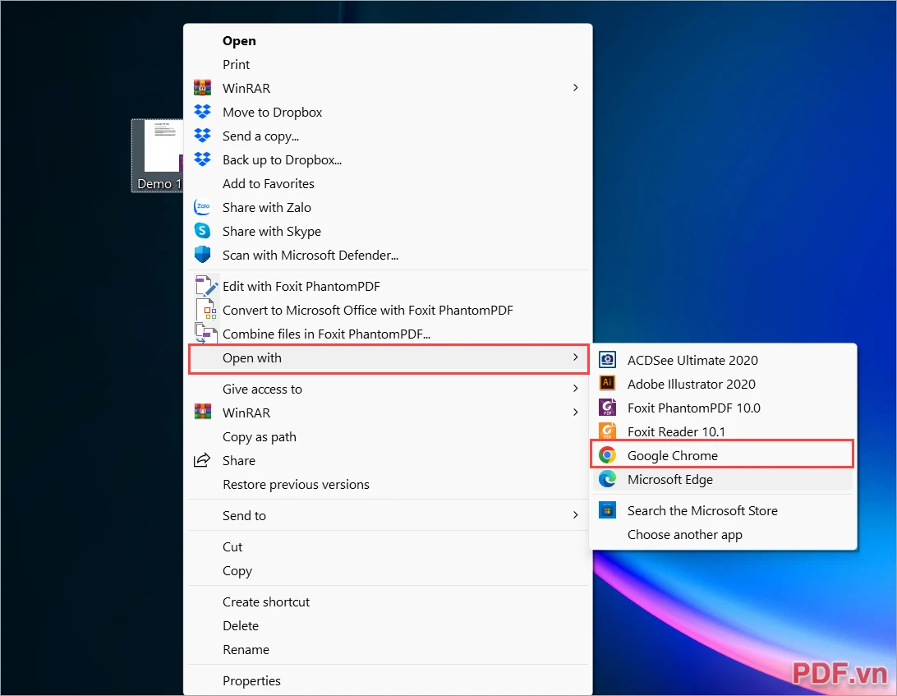Select Share with Skype

coord(388,231)
